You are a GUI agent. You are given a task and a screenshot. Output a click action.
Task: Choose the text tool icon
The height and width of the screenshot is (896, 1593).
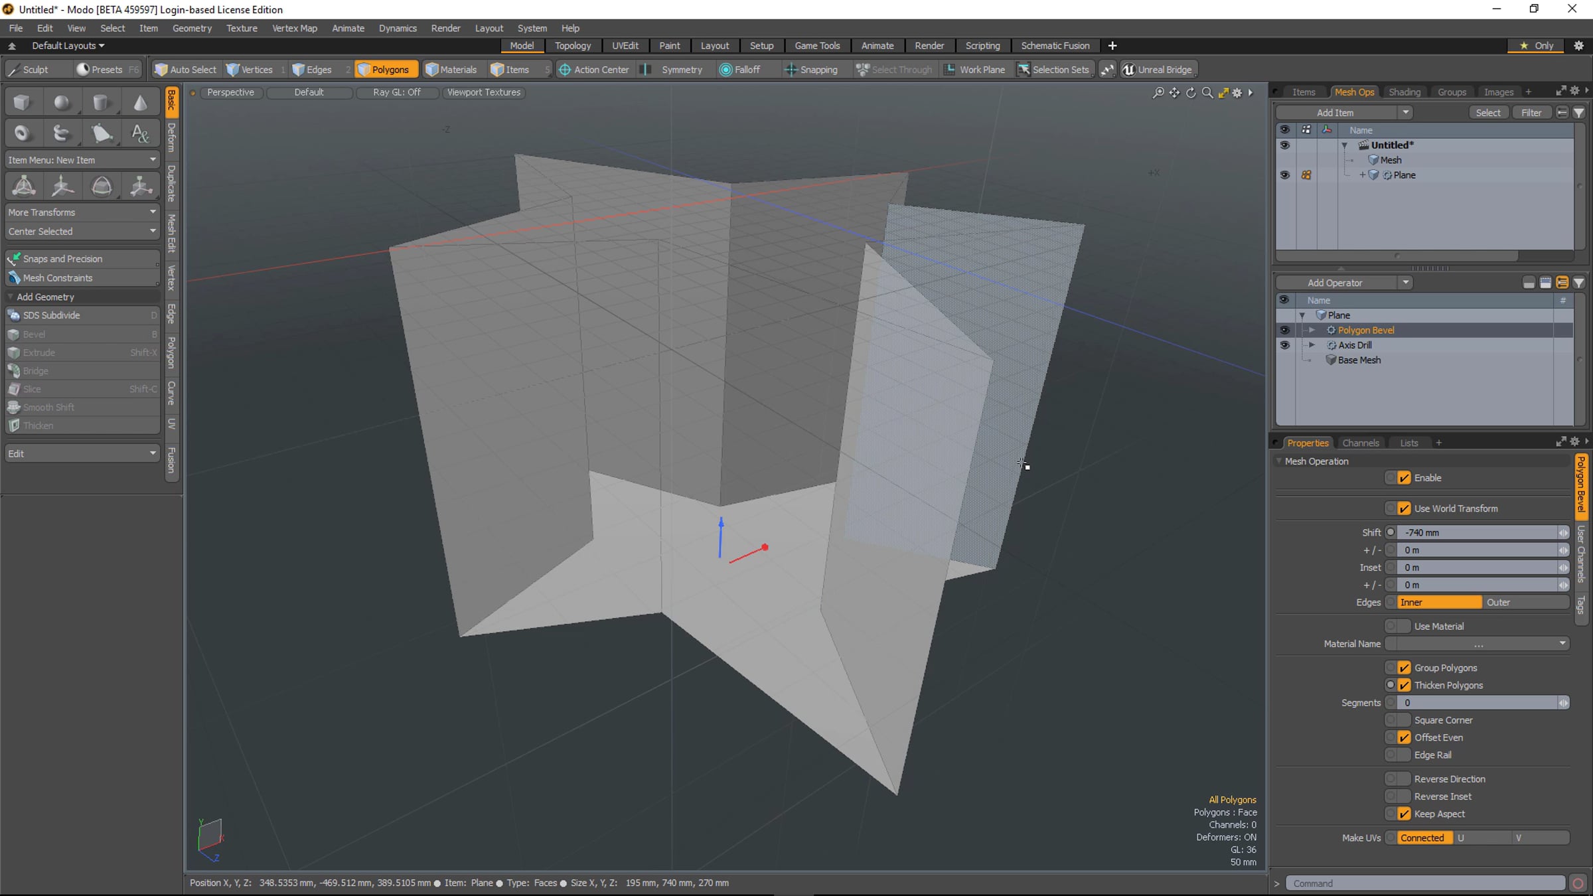pyautogui.click(x=140, y=133)
